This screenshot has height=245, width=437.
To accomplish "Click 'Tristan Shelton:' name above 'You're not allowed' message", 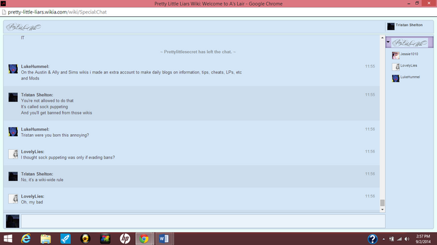I will [x=37, y=95].
